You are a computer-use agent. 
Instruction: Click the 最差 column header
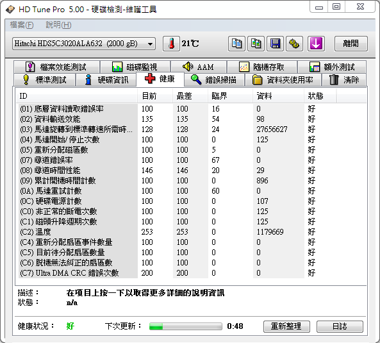pyautogui.click(x=190, y=96)
